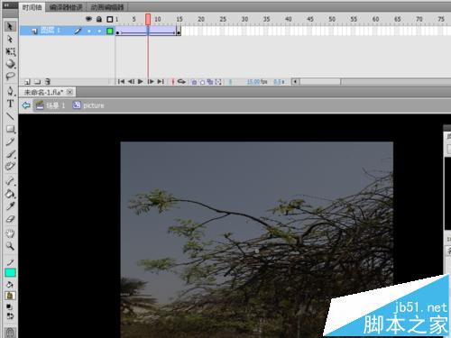Select the Selection (arrow) tool

(x=10, y=26)
